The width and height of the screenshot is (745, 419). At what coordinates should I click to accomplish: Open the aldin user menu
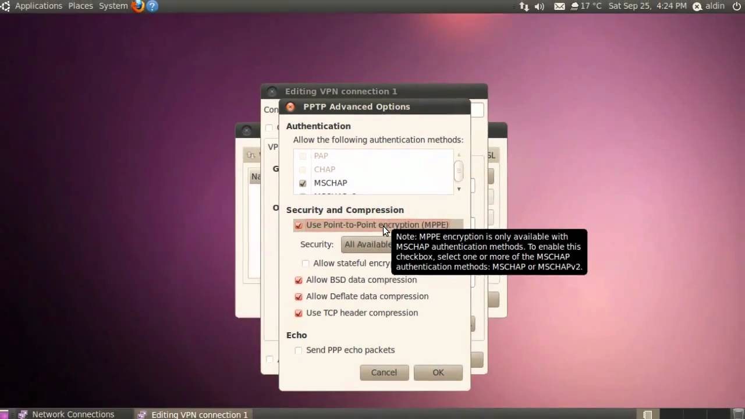point(715,6)
